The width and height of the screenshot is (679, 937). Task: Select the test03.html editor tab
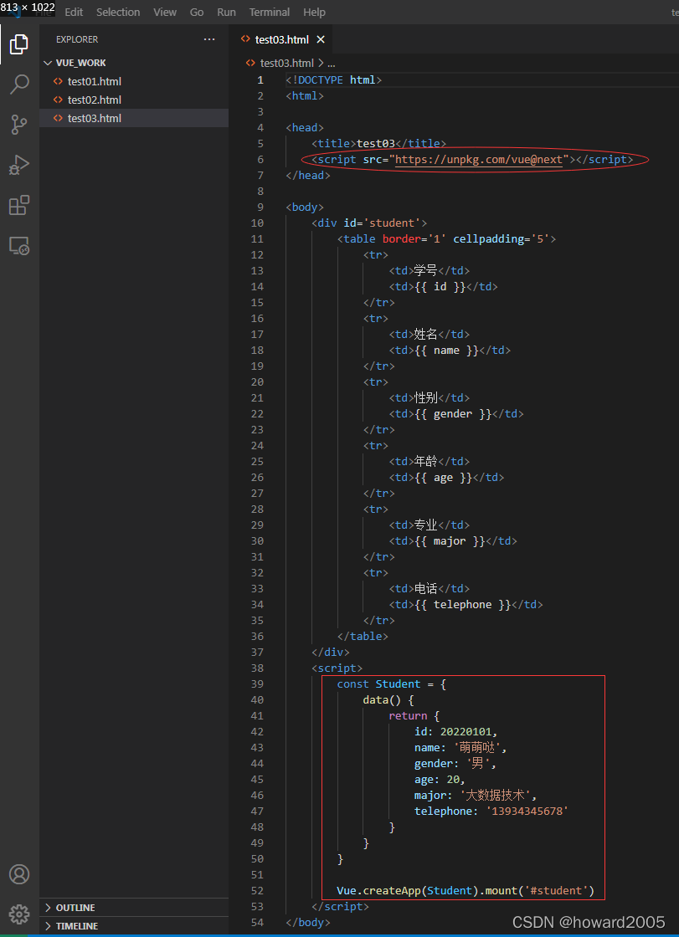tap(282, 39)
